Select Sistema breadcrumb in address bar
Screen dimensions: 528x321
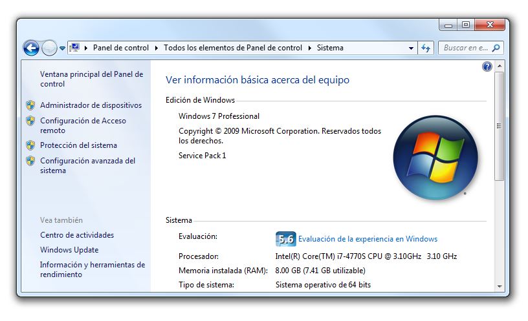point(330,48)
